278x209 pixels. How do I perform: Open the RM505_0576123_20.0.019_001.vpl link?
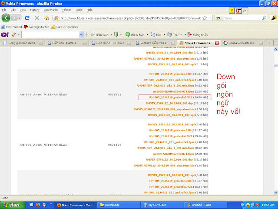pos(171,175)
